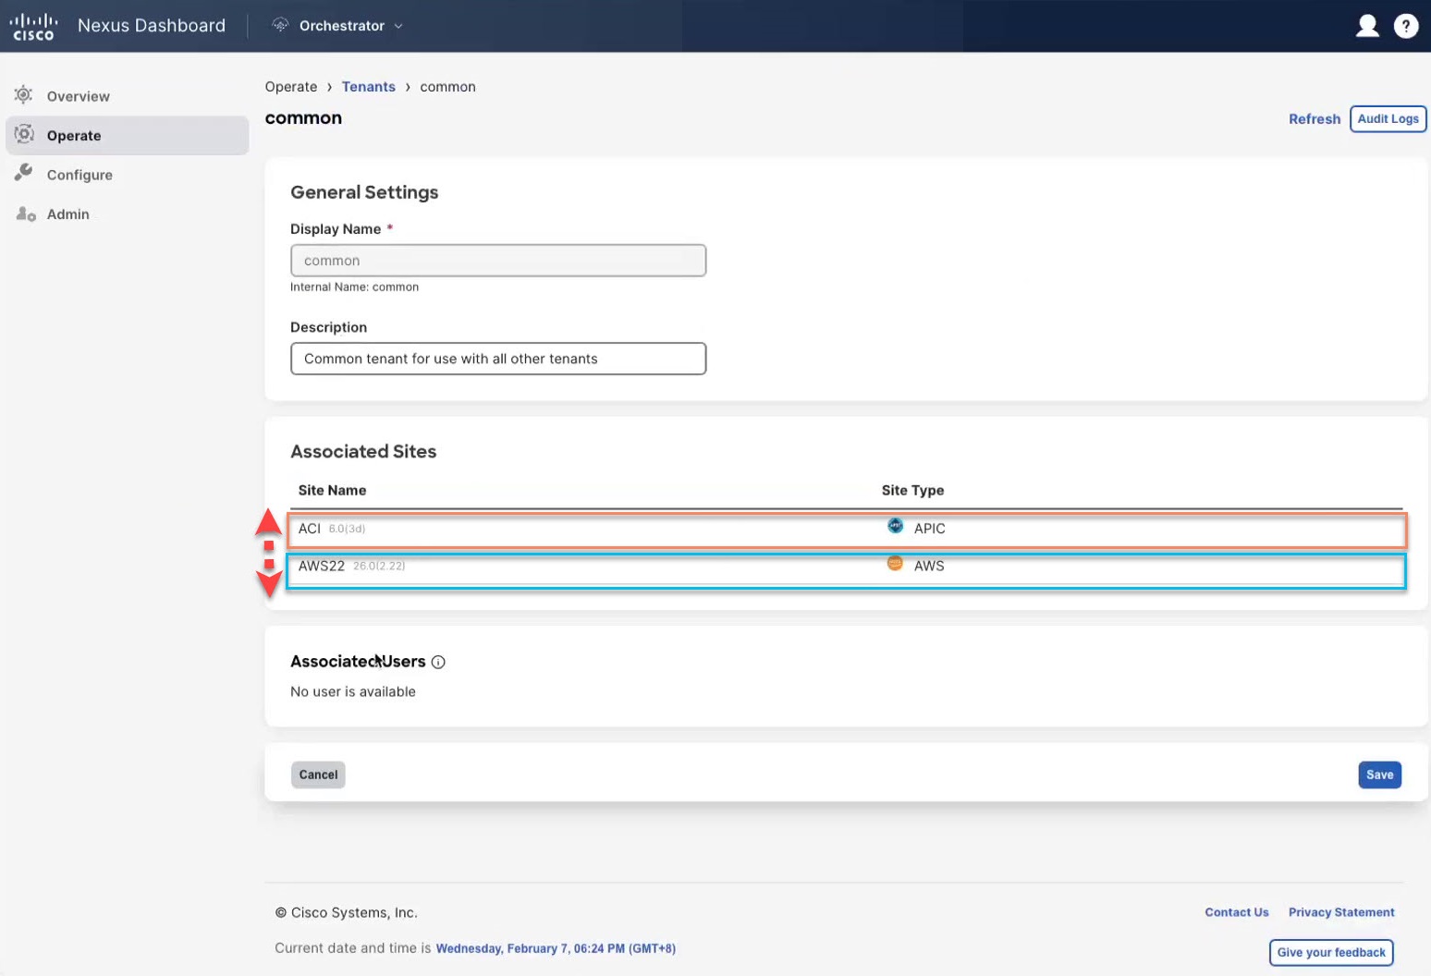This screenshot has height=976, width=1431.
Task: Click the Cisco logo
Action: 33,26
